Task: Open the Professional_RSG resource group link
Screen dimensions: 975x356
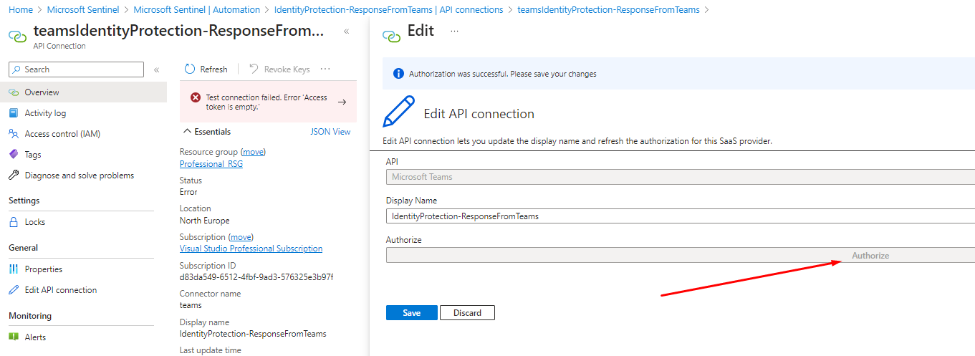Action: pos(211,164)
